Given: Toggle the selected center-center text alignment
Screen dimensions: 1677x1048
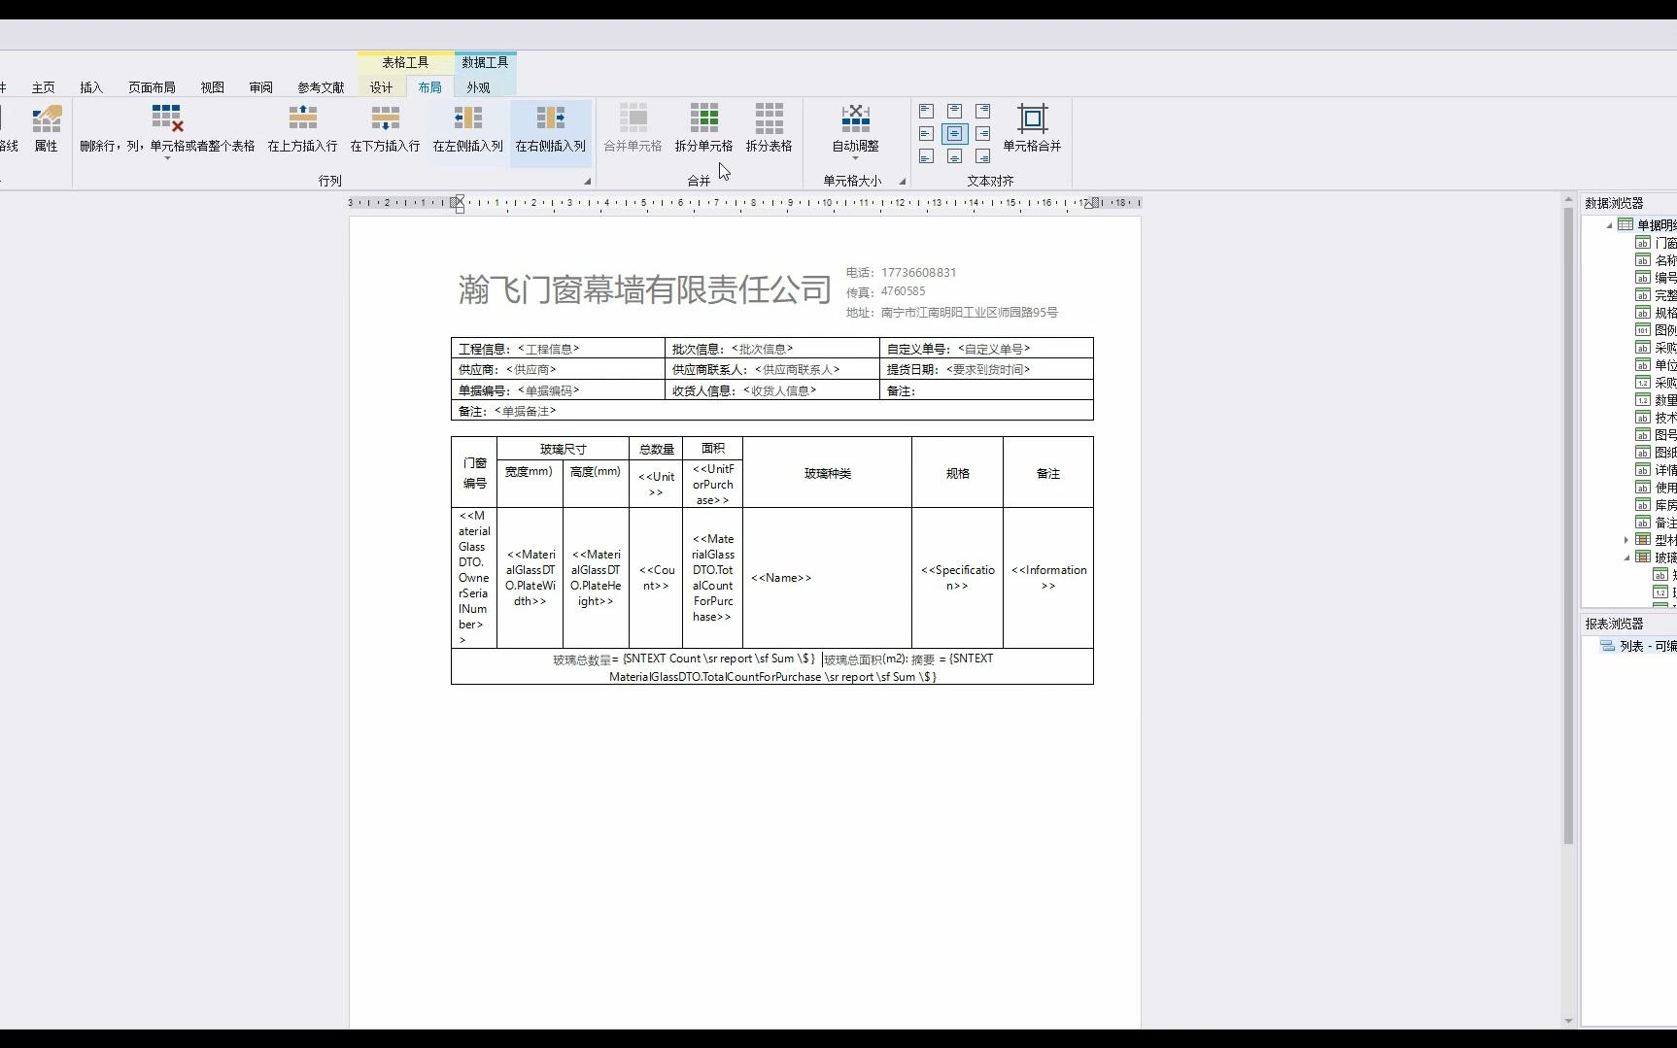Looking at the screenshot, I should point(955,133).
